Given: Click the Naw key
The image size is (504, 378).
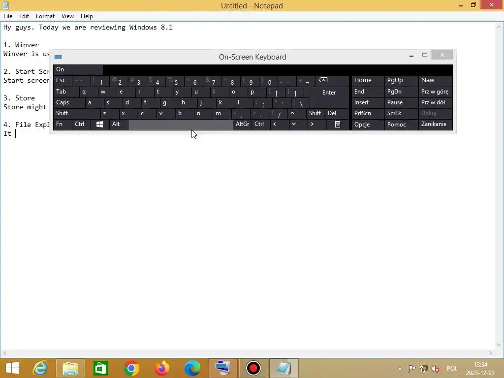Looking at the screenshot, I should tap(435, 80).
